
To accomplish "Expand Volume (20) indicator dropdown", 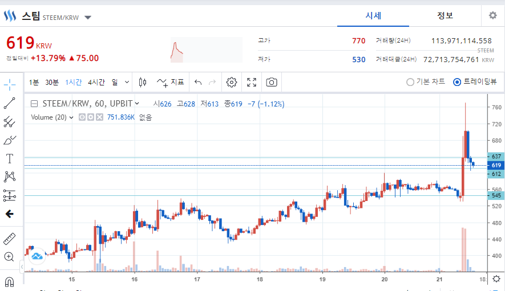I will point(71,117).
